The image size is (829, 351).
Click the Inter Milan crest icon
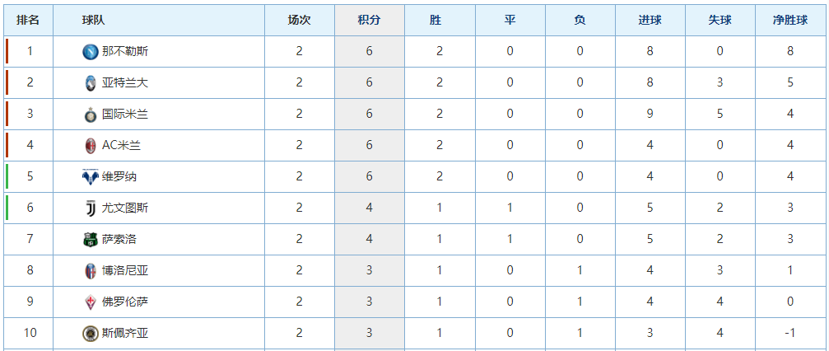tap(91, 115)
